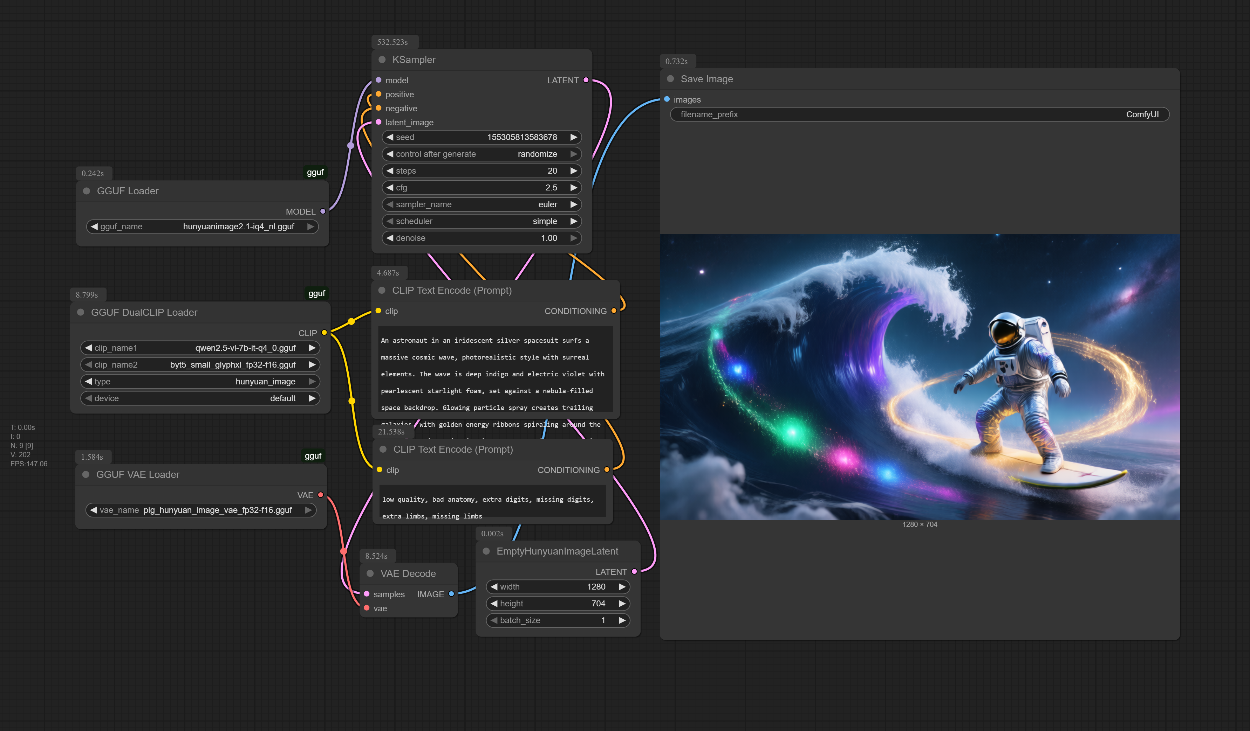The height and width of the screenshot is (731, 1250).
Task: Collapse the GGUF DualCLIP Loader node dot
Action: pos(80,312)
